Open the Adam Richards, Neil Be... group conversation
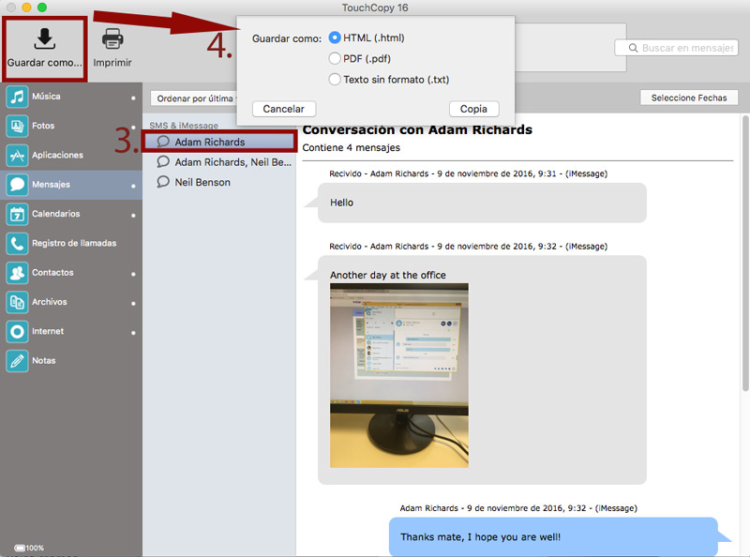This screenshot has width=750, height=557. pyautogui.click(x=219, y=161)
